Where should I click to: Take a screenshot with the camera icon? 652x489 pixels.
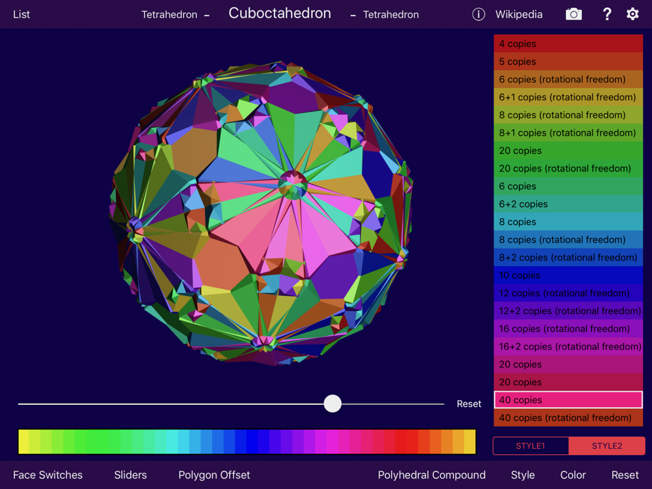(574, 14)
